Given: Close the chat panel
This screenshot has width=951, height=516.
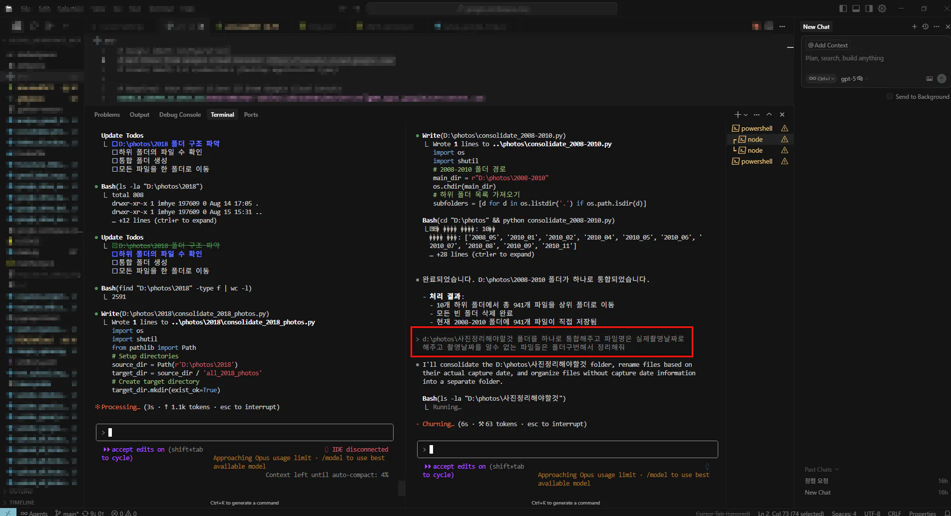Looking at the screenshot, I should pos(948,27).
